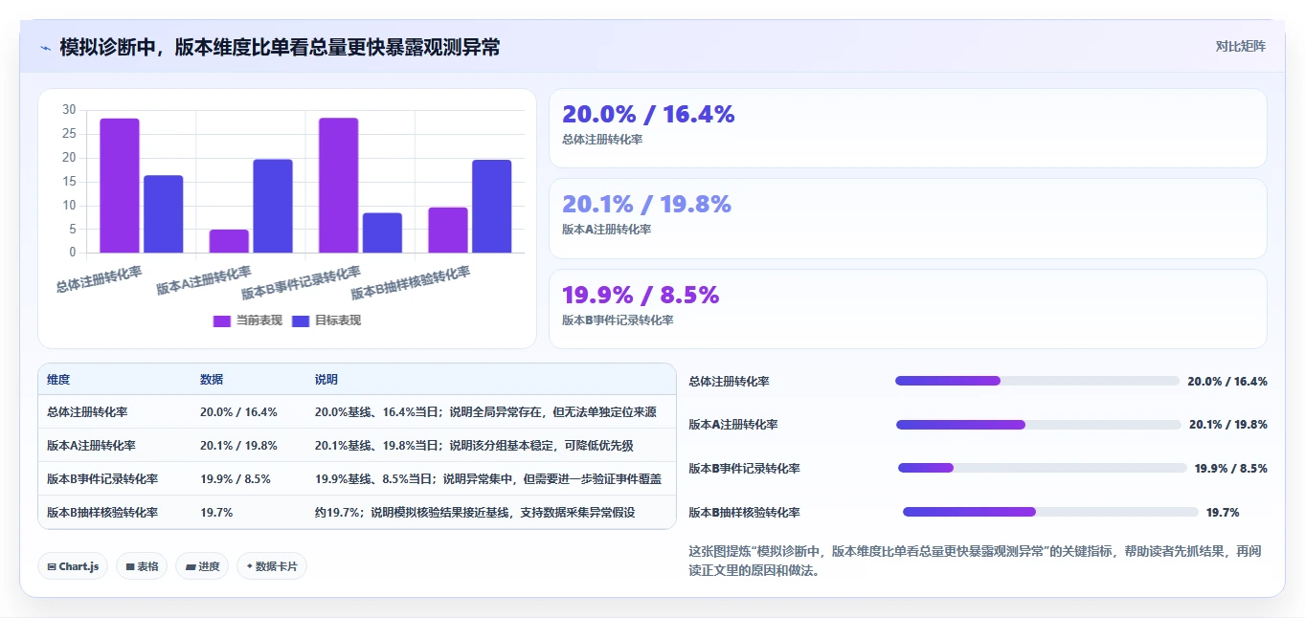Click 19.9% / 8.5% value beside progress bar
The image size is (1305, 618).
[1230, 469]
